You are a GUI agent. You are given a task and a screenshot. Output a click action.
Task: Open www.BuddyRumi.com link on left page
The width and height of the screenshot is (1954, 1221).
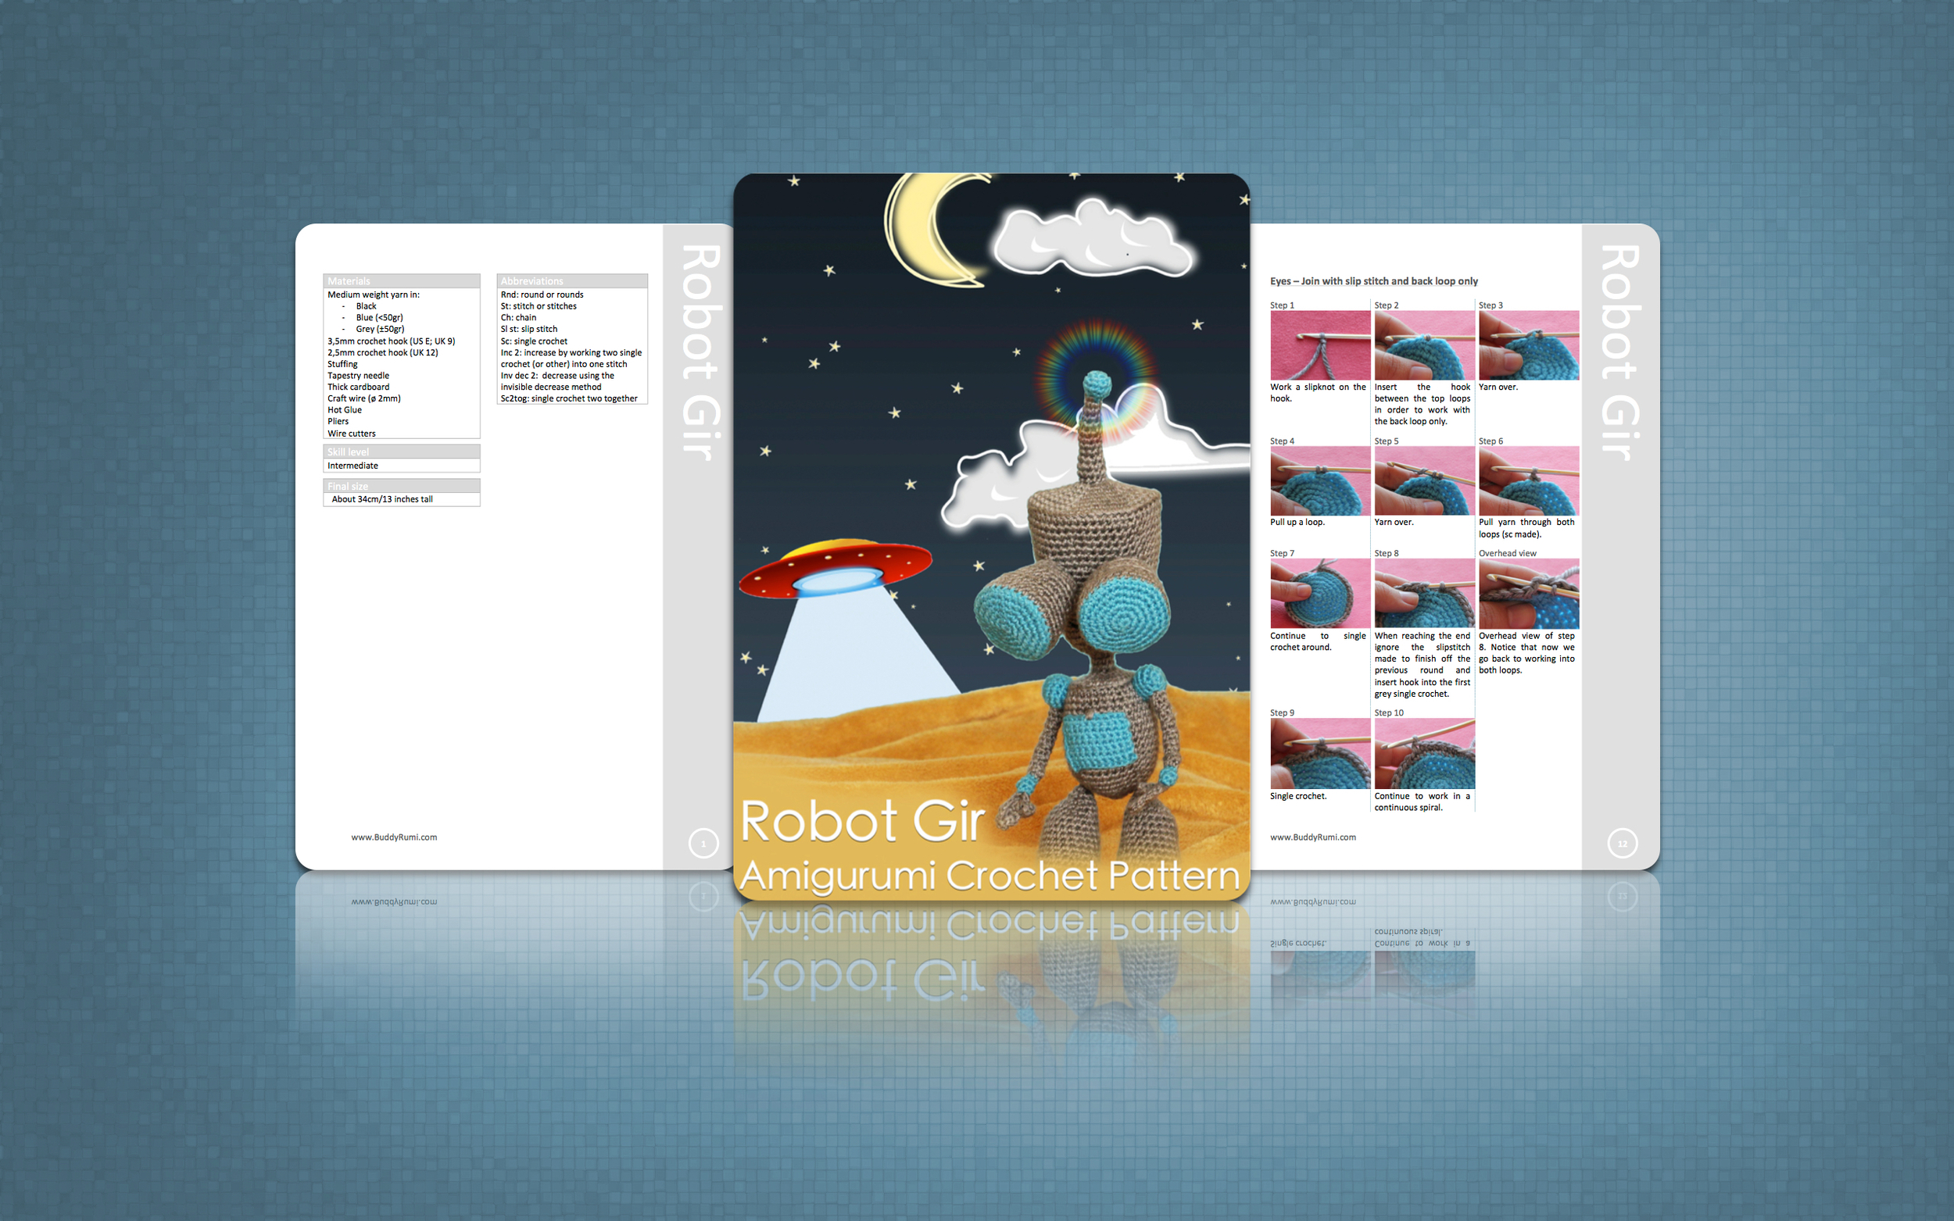tap(394, 837)
